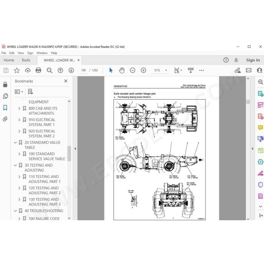Close the WHEEL LOADER document tab
The height and width of the screenshot is (264, 264).
pyautogui.click(x=78, y=60)
